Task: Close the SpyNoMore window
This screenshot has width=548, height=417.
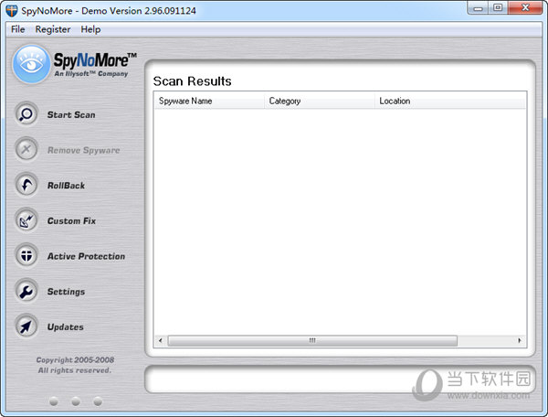Action: pos(525,8)
